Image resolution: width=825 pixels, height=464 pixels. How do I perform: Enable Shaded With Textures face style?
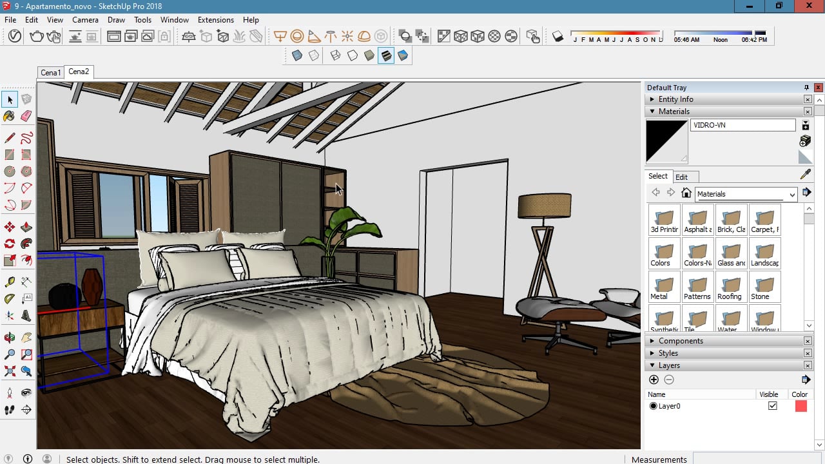click(386, 56)
